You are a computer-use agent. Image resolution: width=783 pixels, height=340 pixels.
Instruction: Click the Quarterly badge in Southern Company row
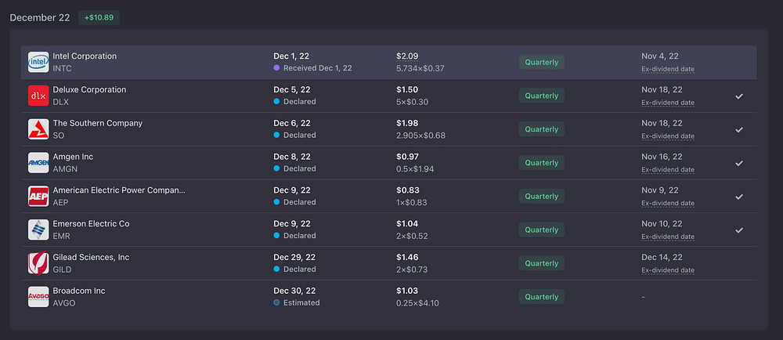pyautogui.click(x=541, y=128)
